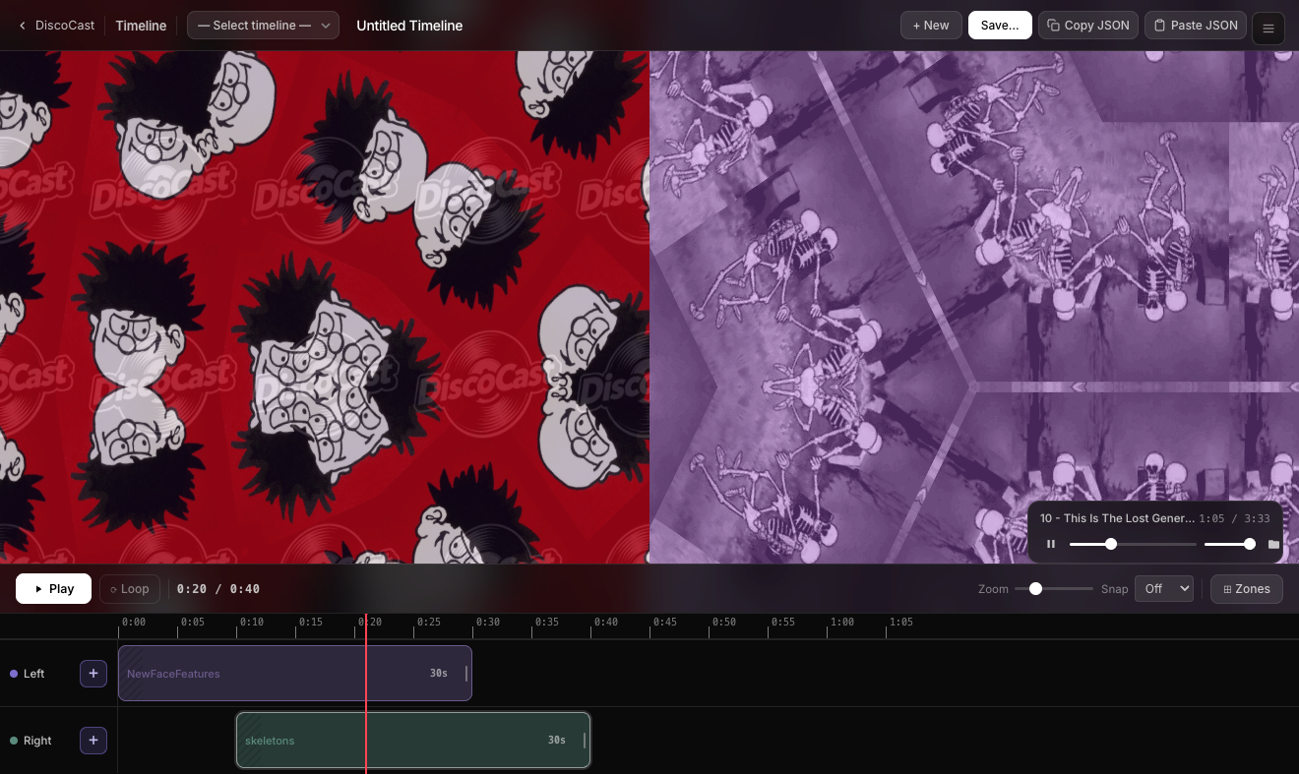Click the Left track label

click(34, 674)
